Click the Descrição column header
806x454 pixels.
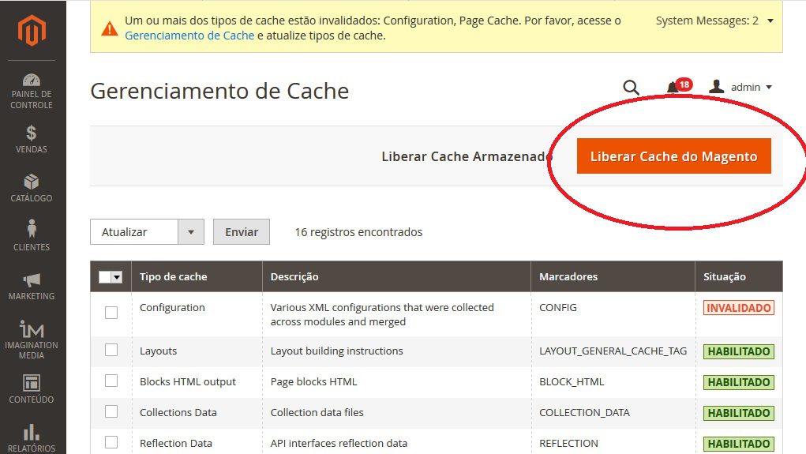(x=396, y=276)
